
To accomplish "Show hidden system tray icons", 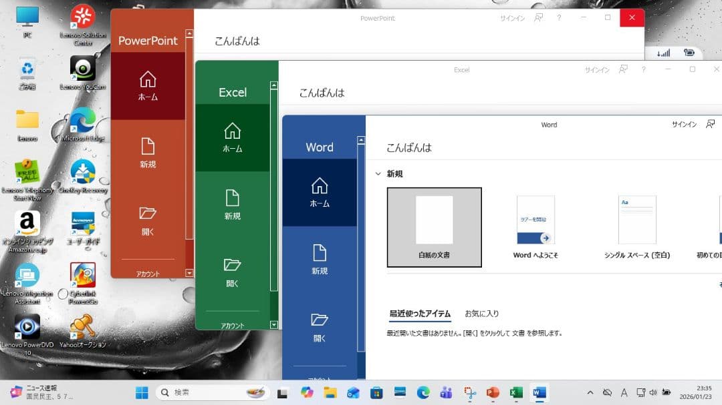I will point(591,392).
